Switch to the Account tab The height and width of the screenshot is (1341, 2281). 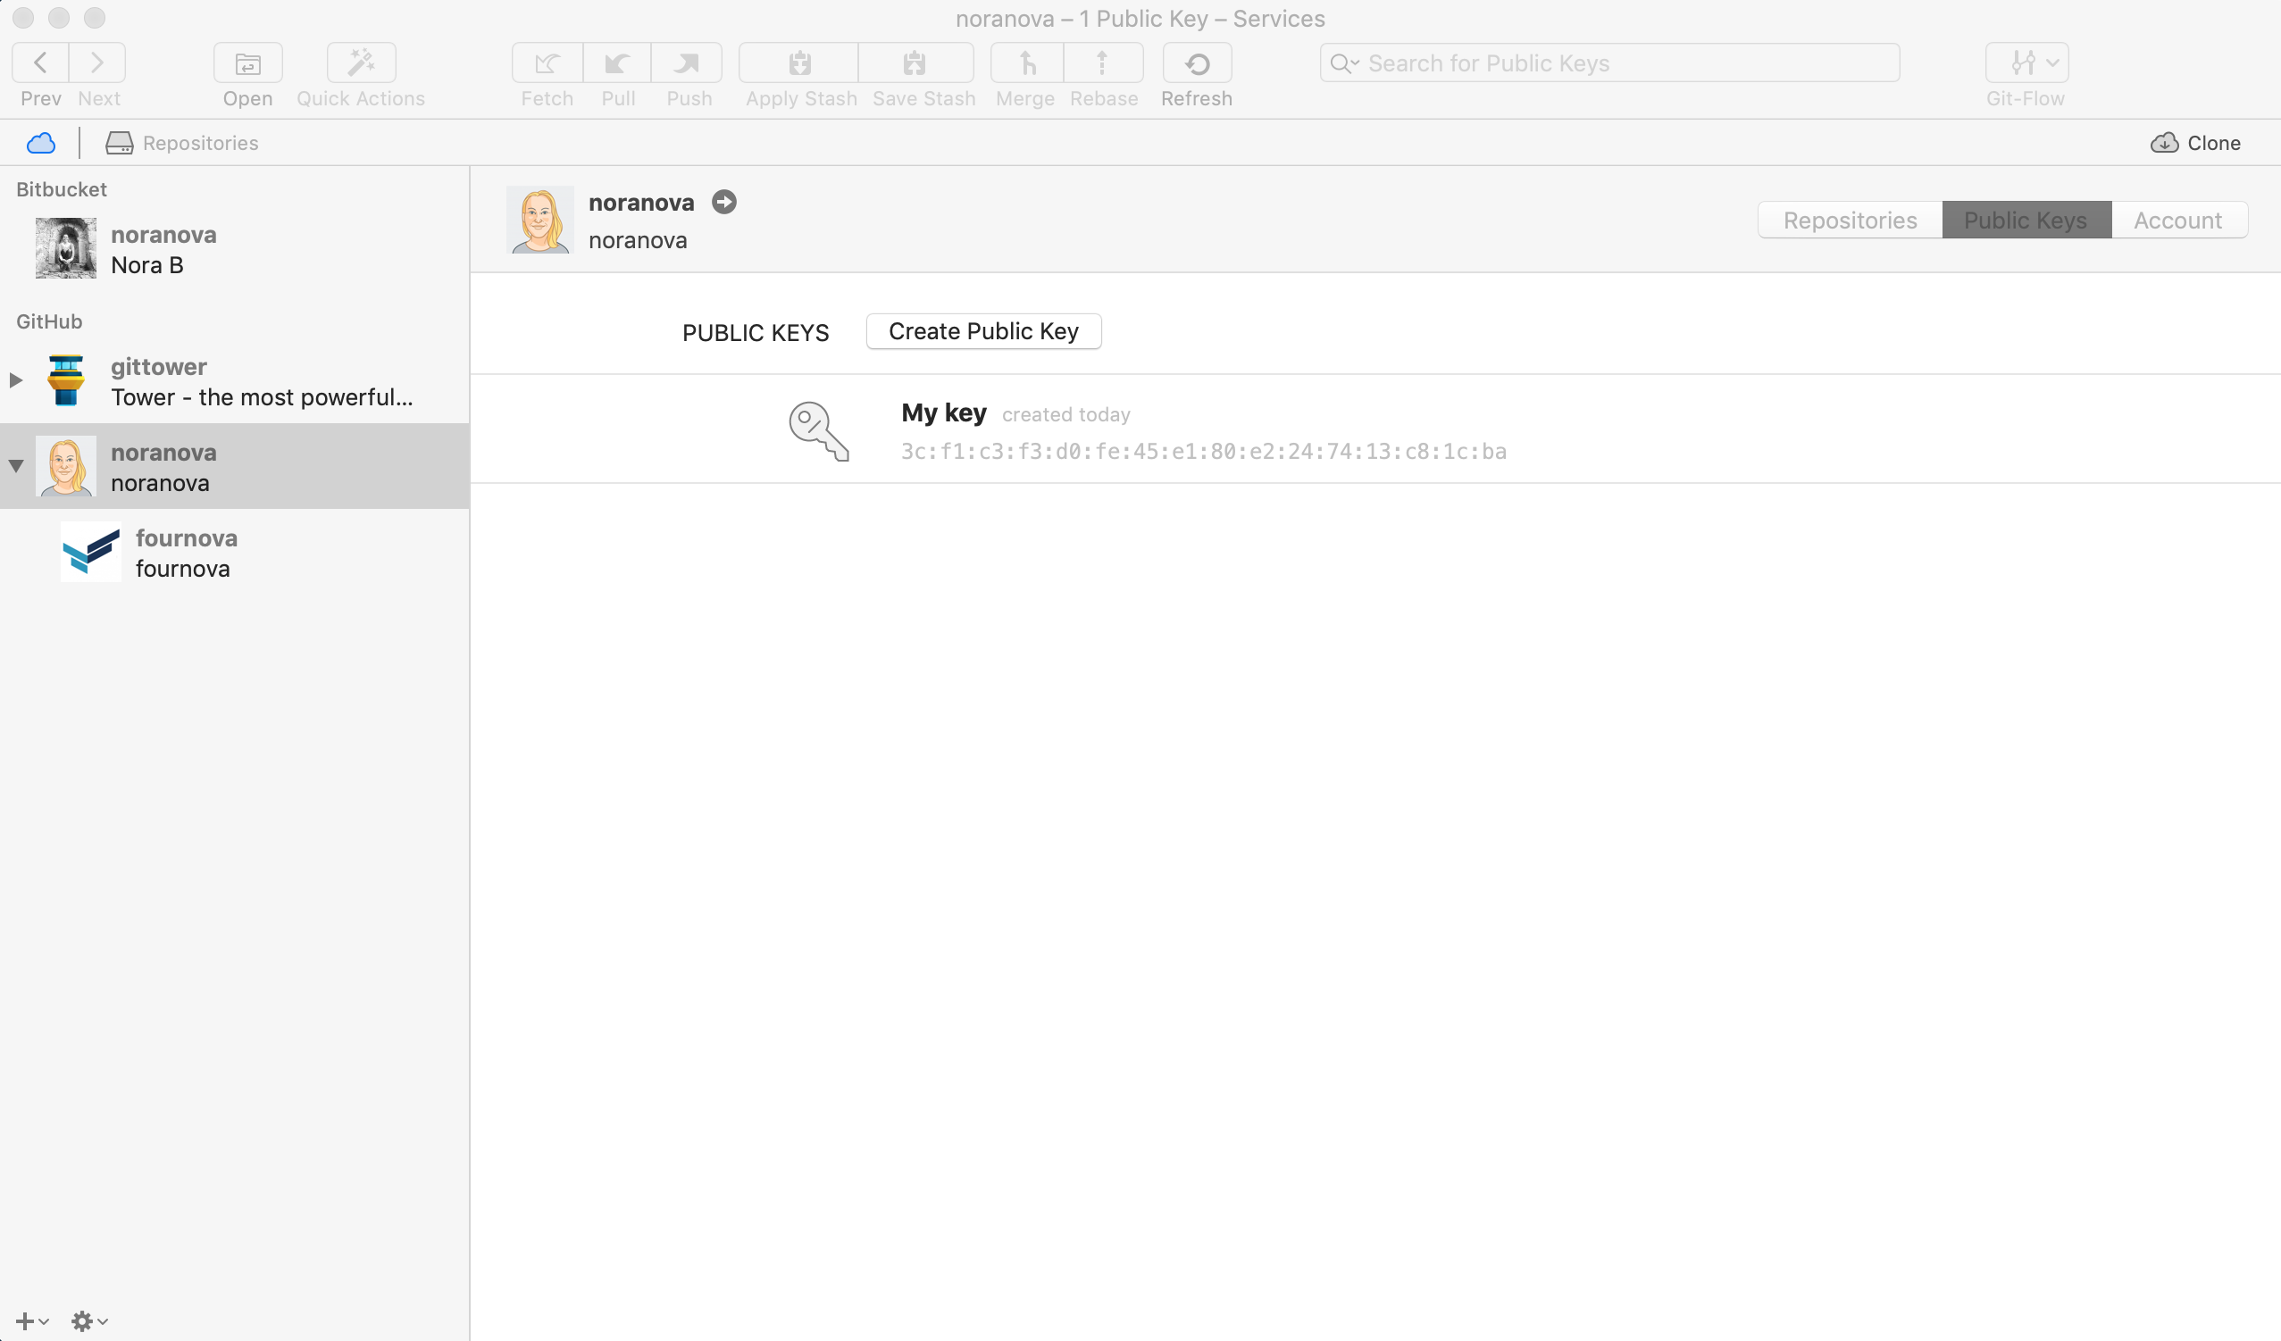click(2177, 220)
